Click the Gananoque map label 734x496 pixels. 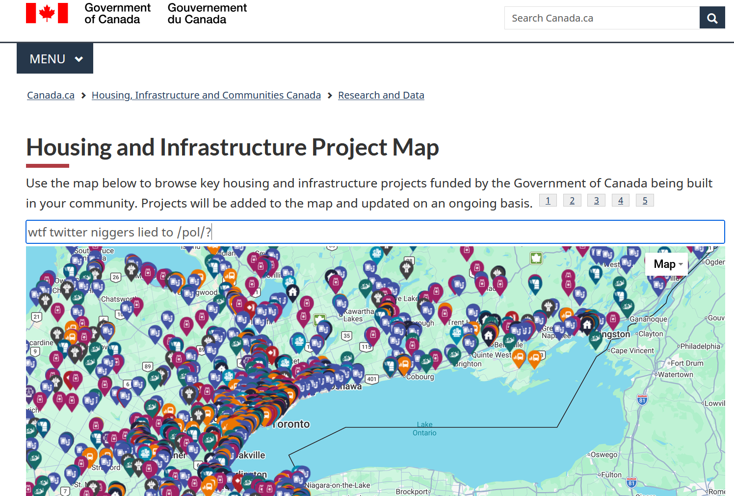(648, 319)
